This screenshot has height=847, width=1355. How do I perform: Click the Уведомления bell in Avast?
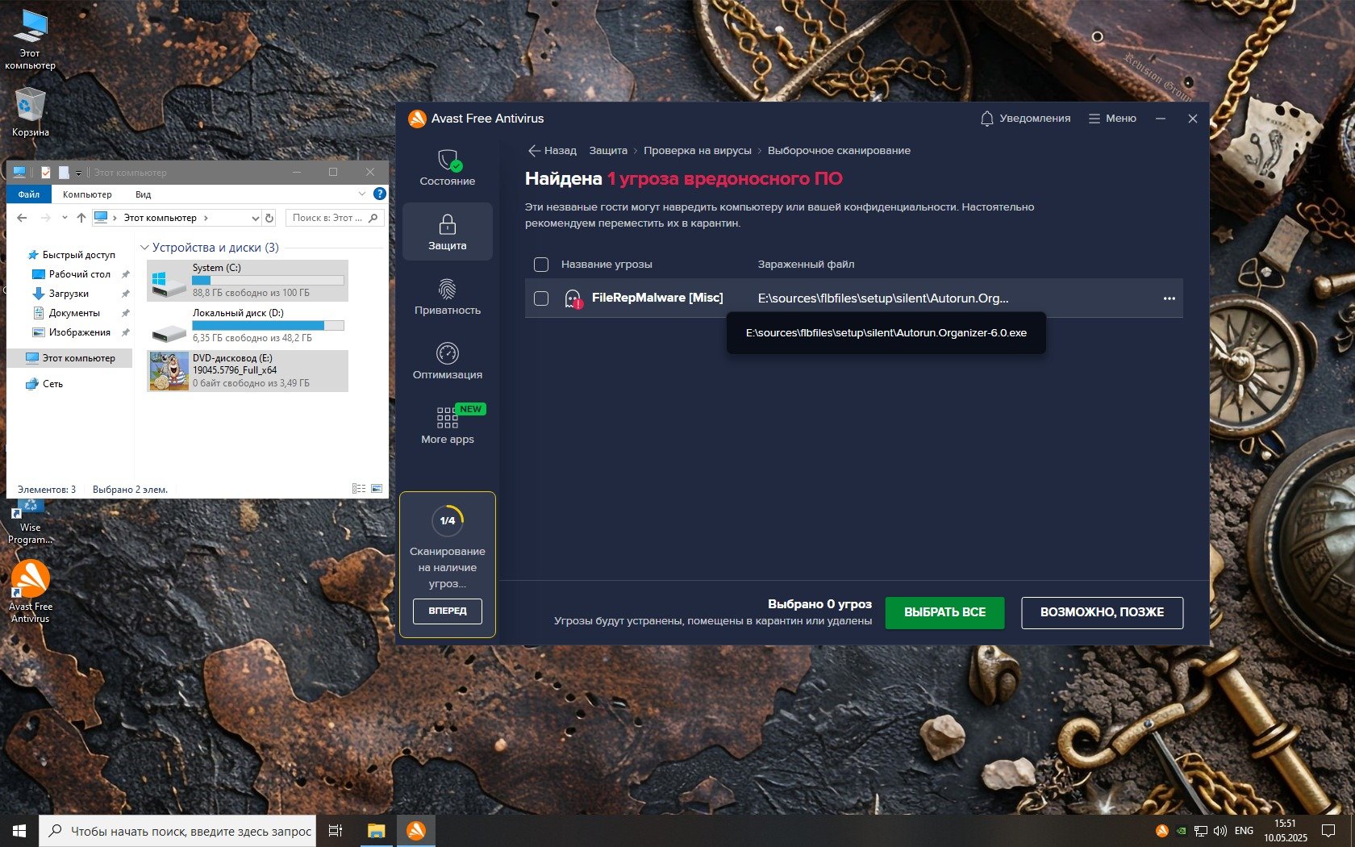click(x=1025, y=119)
